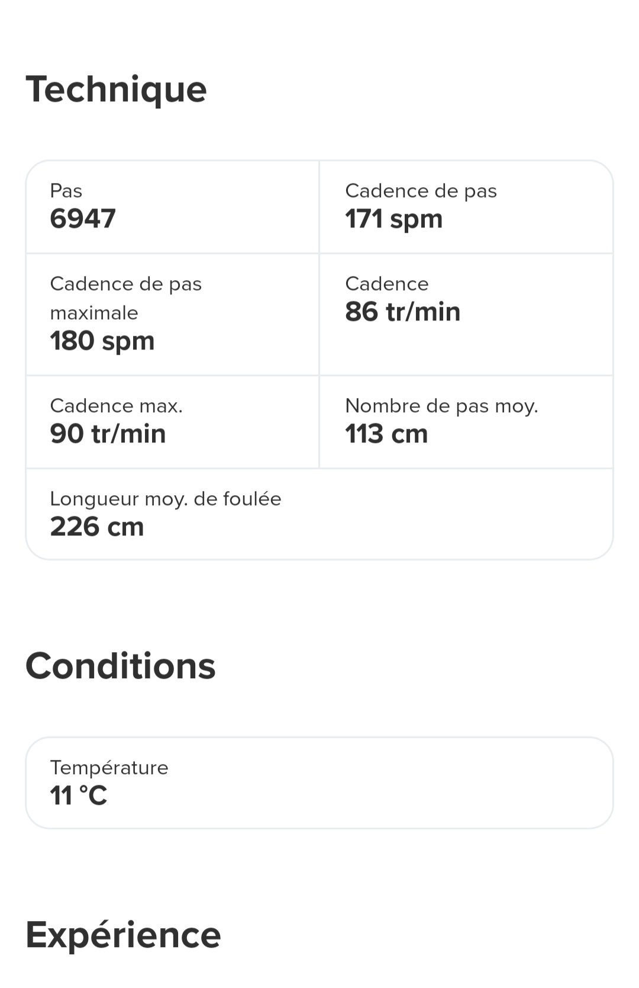Click the 171 spm value
This screenshot has width=639, height=988.
click(x=393, y=219)
